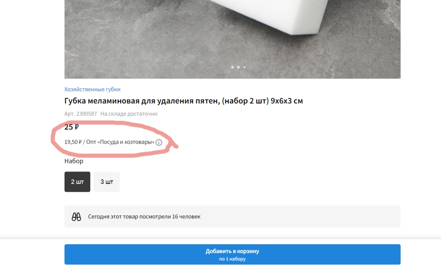The image size is (441, 269).
Task: Click по 1 набору caption under add button
Action: click(x=232, y=259)
